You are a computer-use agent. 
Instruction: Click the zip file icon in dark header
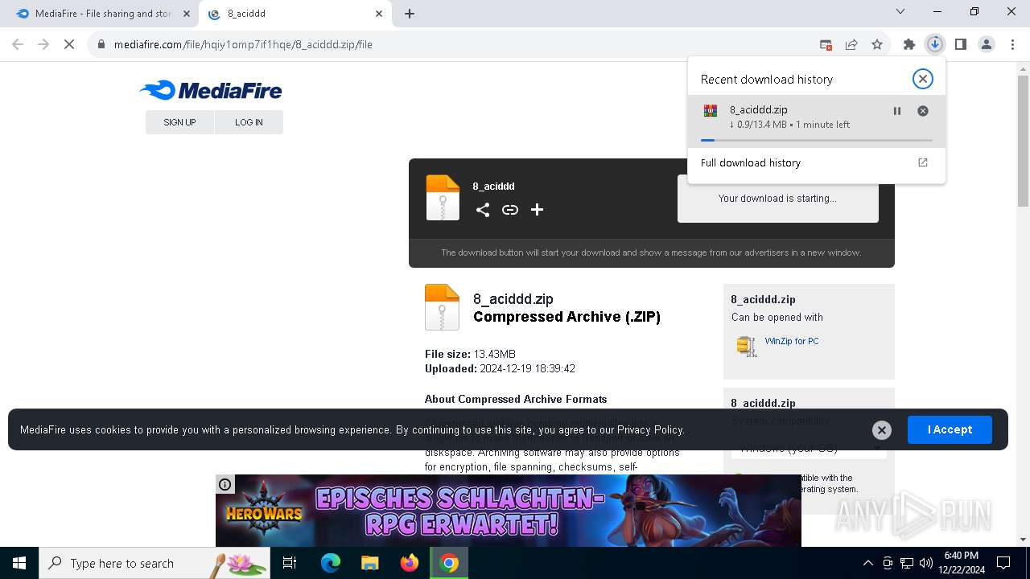tap(443, 197)
